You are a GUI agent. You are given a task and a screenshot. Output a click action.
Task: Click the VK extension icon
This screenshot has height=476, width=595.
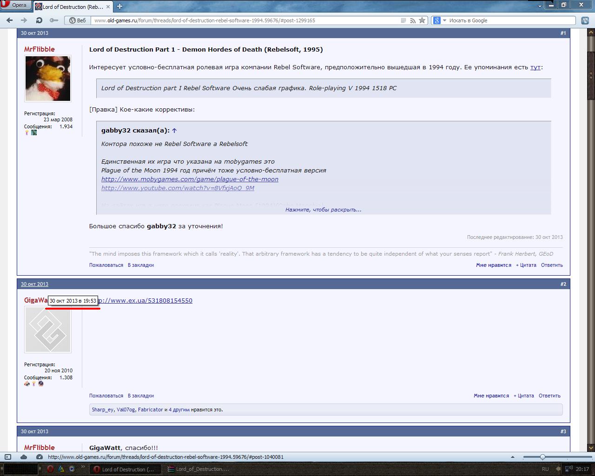pos(585,20)
